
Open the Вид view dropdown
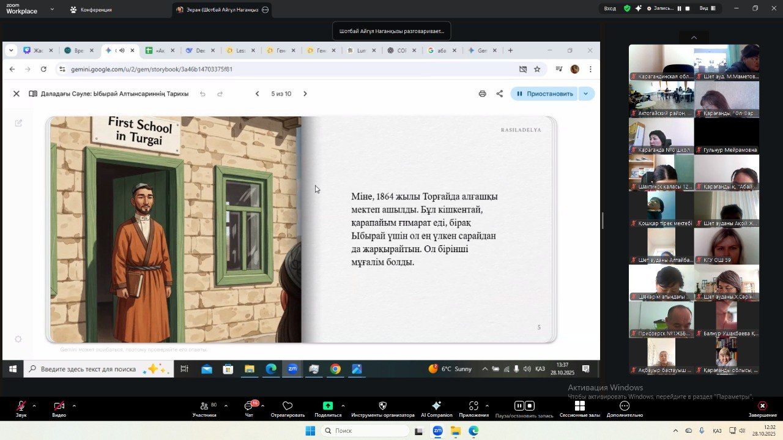click(x=707, y=9)
